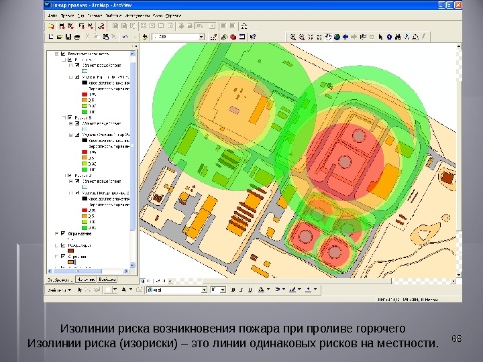Open Find with the binoculars icon
The height and width of the screenshot is (362, 483).
pos(398,37)
